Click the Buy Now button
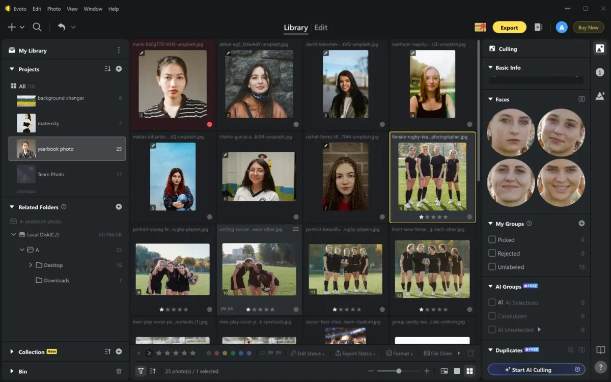611x382 pixels. 589,28
